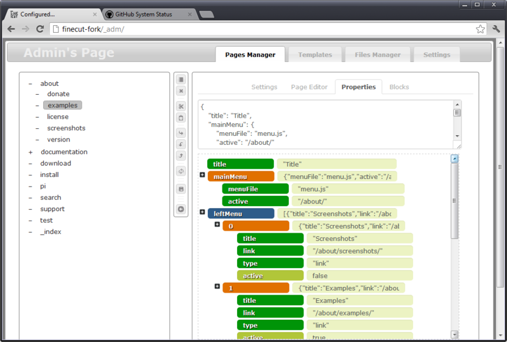
Task: Click the left-pointing curved arrow icon
Action: (x=181, y=144)
